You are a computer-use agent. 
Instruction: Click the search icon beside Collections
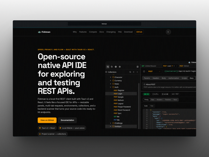tap(130, 72)
